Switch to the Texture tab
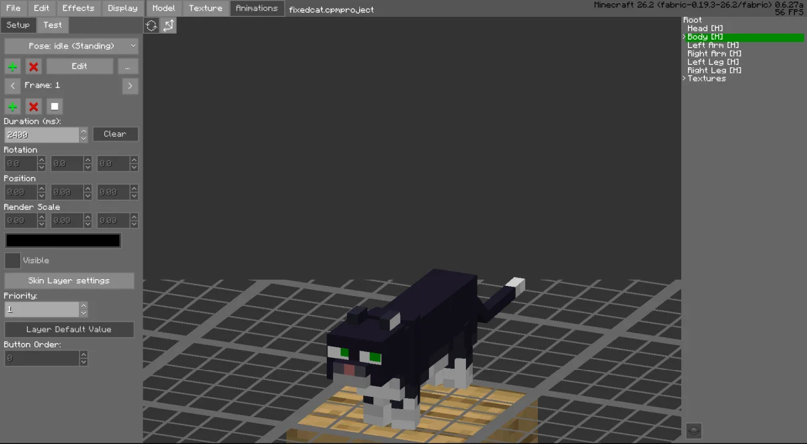Image resolution: width=807 pixels, height=444 pixels. coord(206,8)
